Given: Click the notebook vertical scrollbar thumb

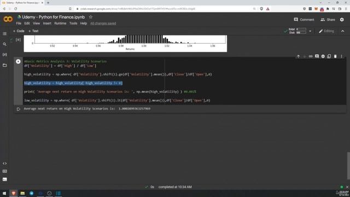Looking at the screenshot, I should click(x=348, y=165).
